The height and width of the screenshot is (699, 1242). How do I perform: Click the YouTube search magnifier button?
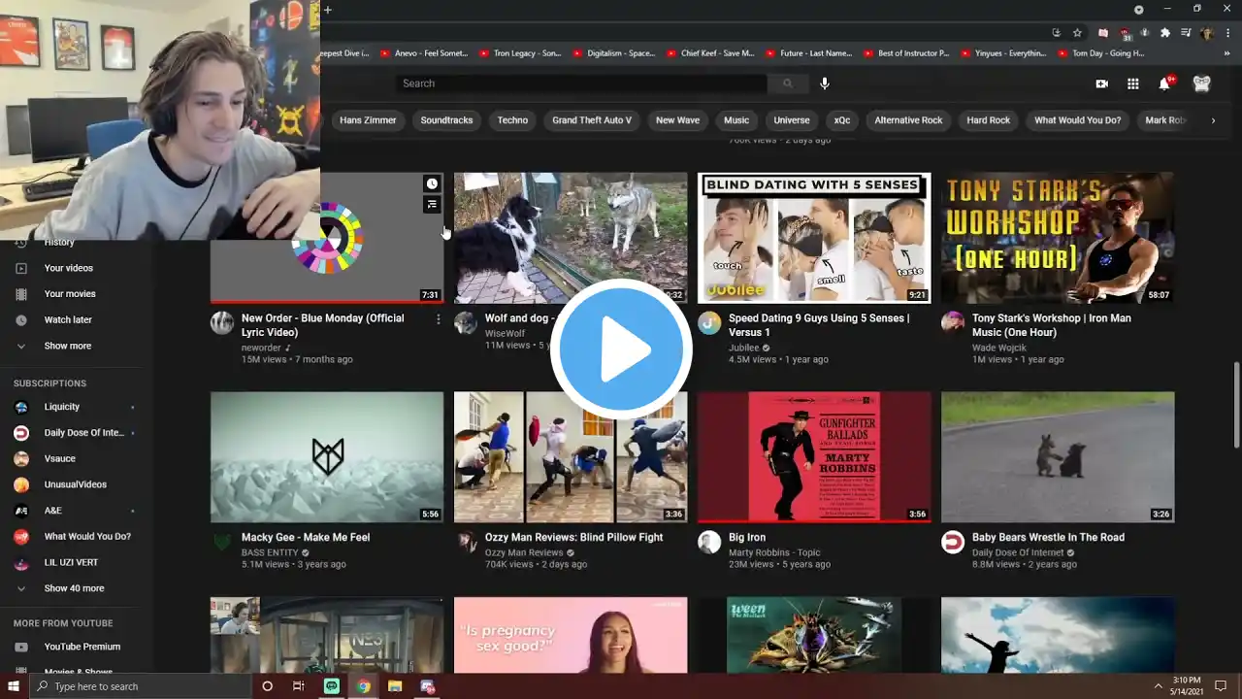(788, 83)
